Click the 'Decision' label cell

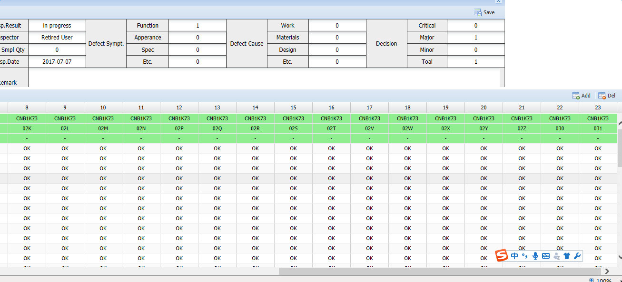(386, 43)
